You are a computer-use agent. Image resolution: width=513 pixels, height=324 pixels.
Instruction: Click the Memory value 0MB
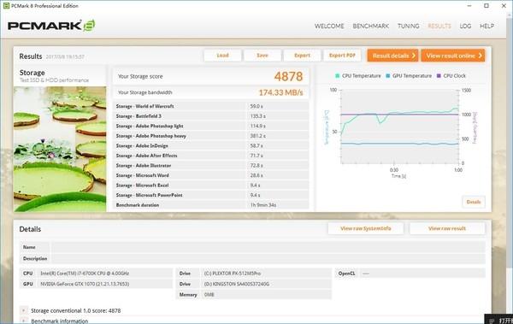coord(209,295)
